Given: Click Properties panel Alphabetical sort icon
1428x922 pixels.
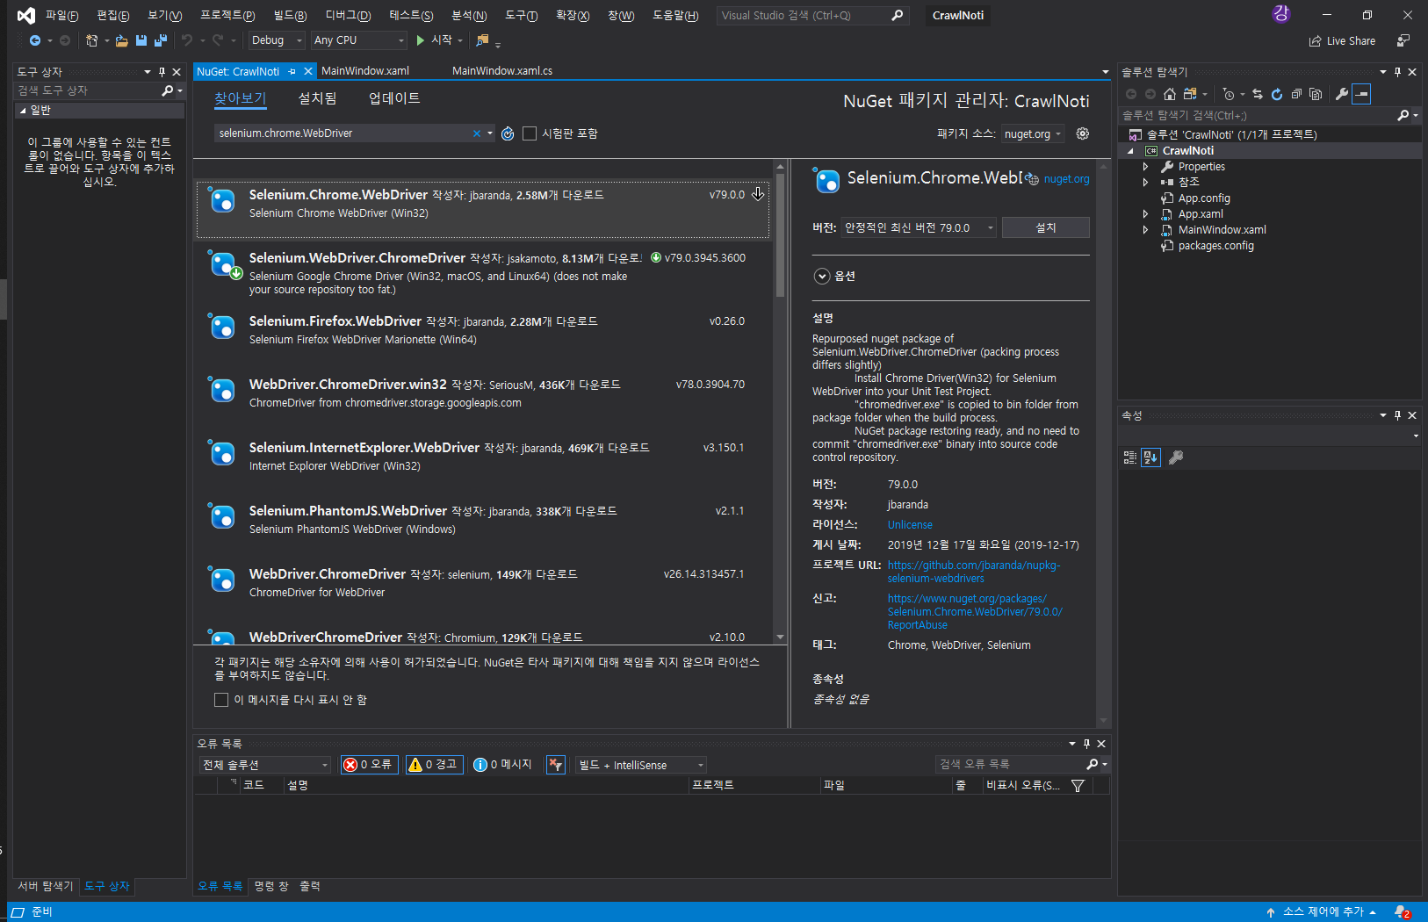Looking at the screenshot, I should pos(1150,457).
